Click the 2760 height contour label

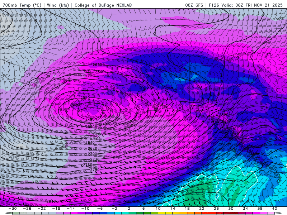88,165
